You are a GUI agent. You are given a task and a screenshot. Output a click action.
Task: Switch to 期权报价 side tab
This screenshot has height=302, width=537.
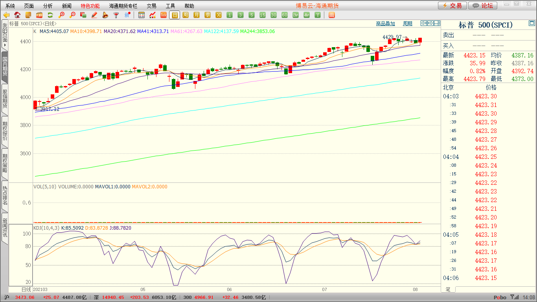click(5, 131)
